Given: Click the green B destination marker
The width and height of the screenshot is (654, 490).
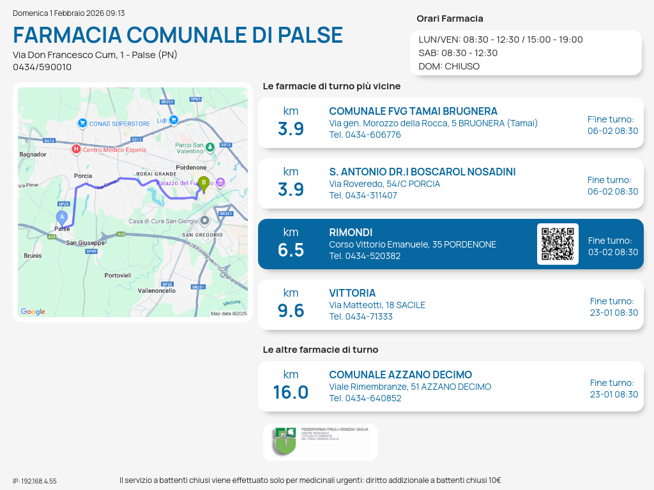Looking at the screenshot, I should 203,184.
